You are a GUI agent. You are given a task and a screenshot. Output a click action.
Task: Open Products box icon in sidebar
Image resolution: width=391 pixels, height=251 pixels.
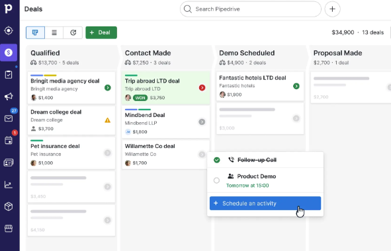click(9, 207)
